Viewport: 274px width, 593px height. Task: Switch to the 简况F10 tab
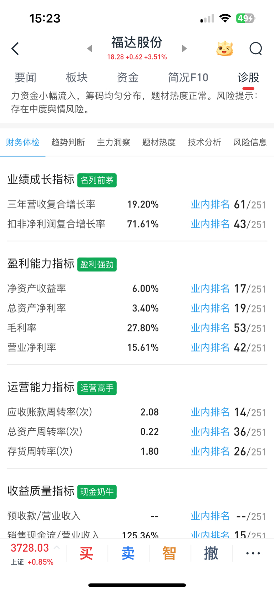tap(188, 77)
